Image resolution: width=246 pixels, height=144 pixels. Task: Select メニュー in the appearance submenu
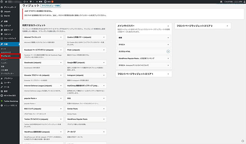click(4, 60)
